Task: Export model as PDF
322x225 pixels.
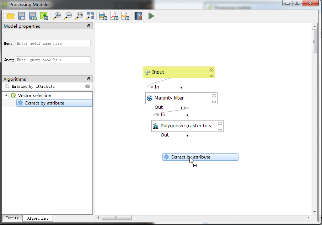Action: 114,16
